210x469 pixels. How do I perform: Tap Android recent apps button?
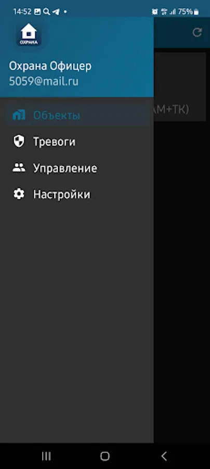46,456
